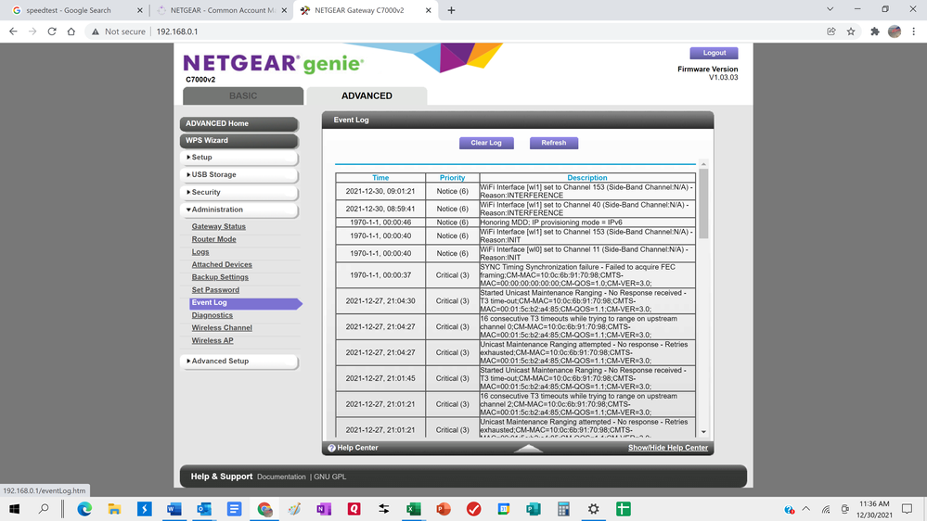Open Attached Devices page
Image resolution: width=927 pixels, height=521 pixels.
(222, 264)
